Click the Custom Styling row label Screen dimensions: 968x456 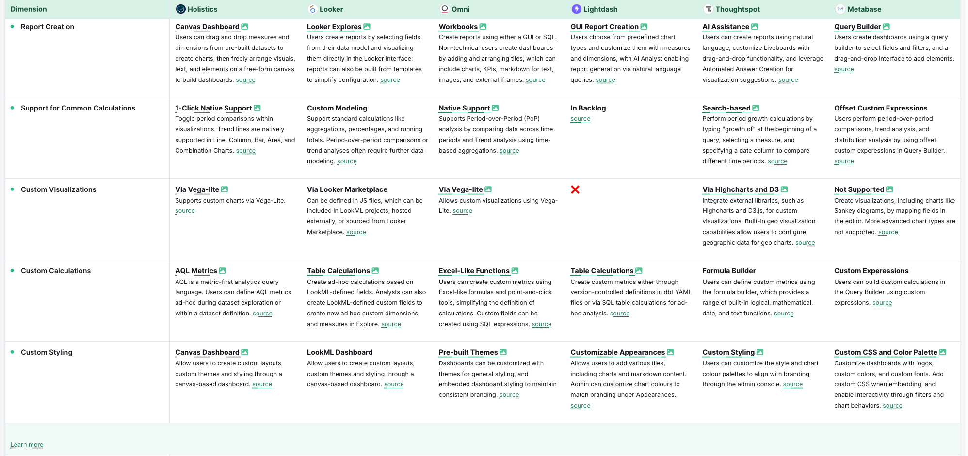pyautogui.click(x=47, y=352)
